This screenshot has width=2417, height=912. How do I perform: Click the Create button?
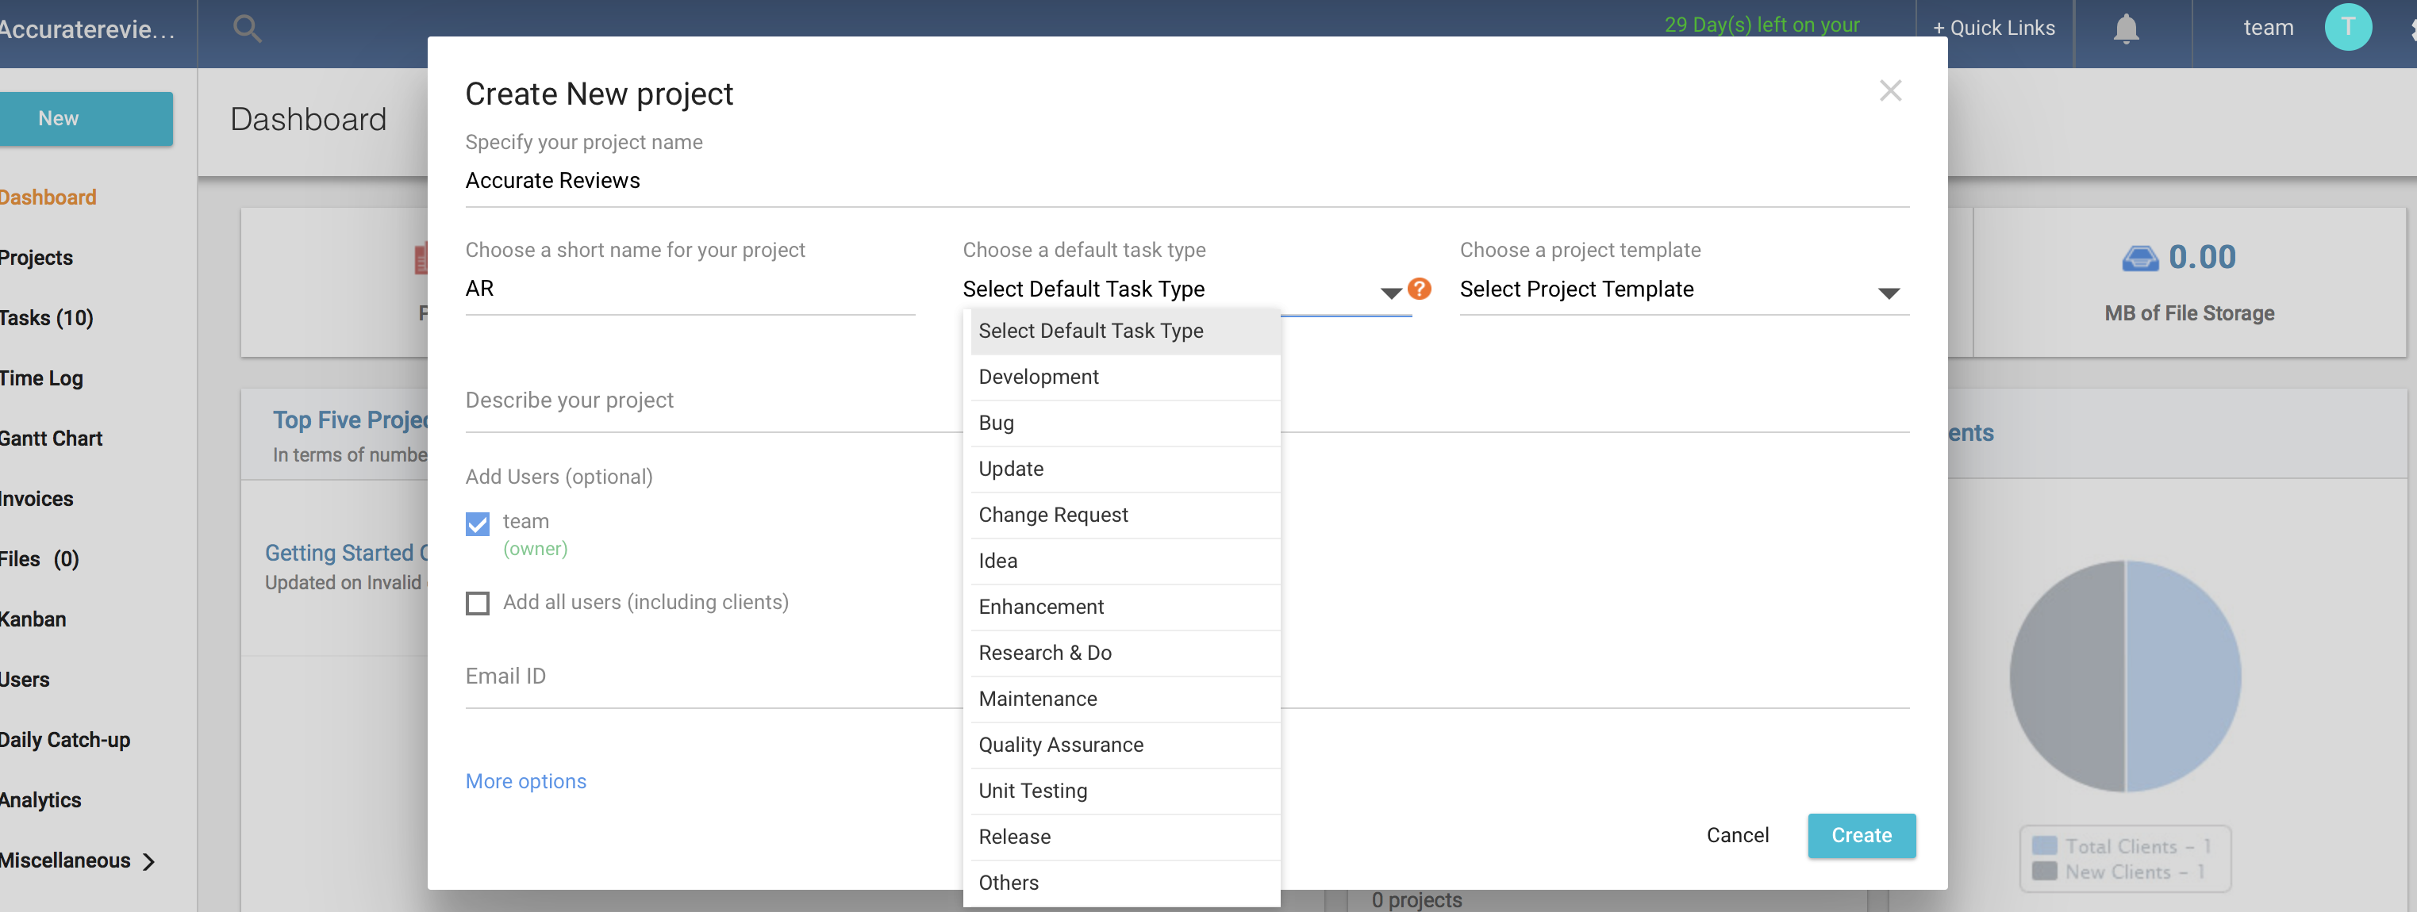(x=1861, y=835)
